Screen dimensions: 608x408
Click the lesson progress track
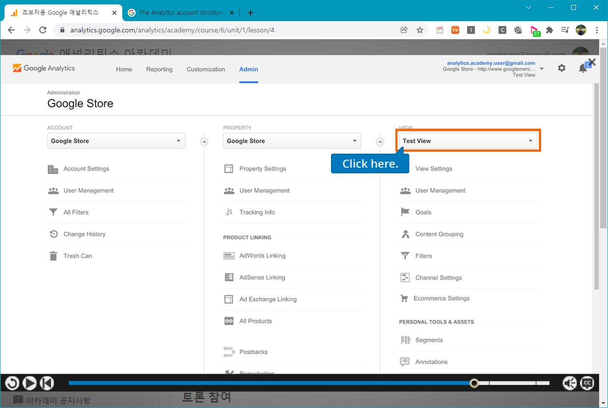[309, 383]
